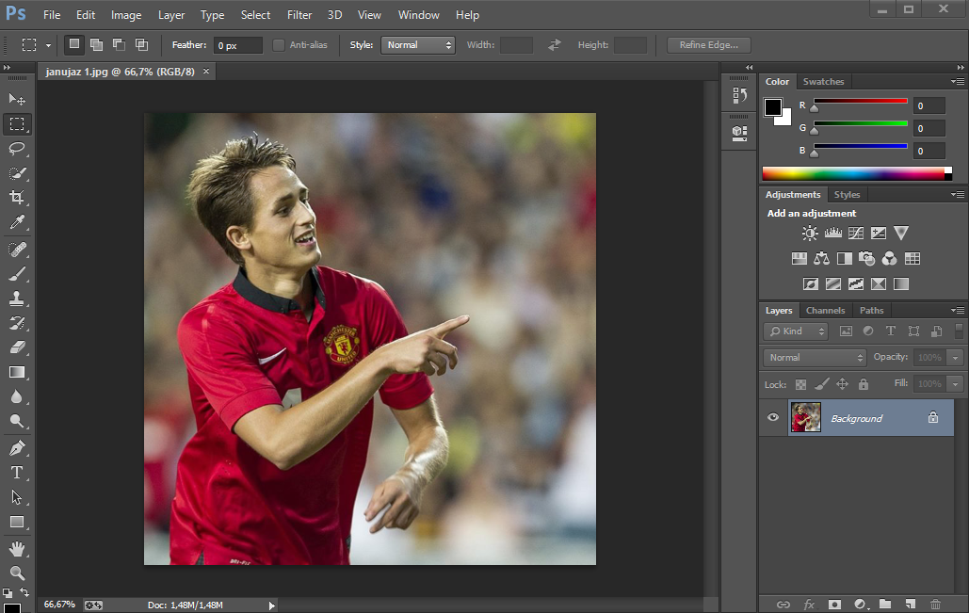
Task: Hide the Background layer eye icon
Action: 773,417
